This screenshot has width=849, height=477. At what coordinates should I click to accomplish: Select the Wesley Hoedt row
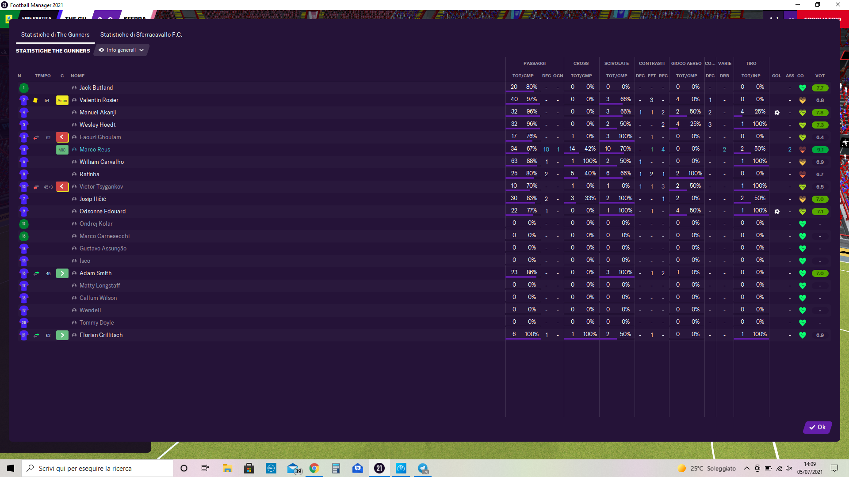click(424, 125)
